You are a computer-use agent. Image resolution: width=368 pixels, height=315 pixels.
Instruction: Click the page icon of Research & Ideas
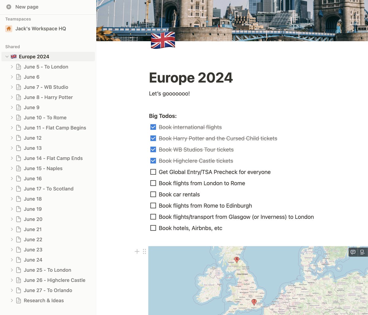(x=19, y=300)
